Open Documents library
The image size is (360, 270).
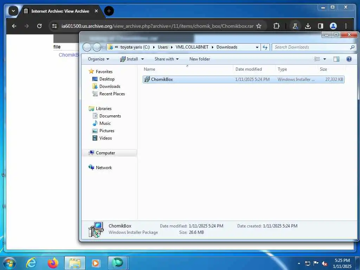pyautogui.click(x=110, y=116)
